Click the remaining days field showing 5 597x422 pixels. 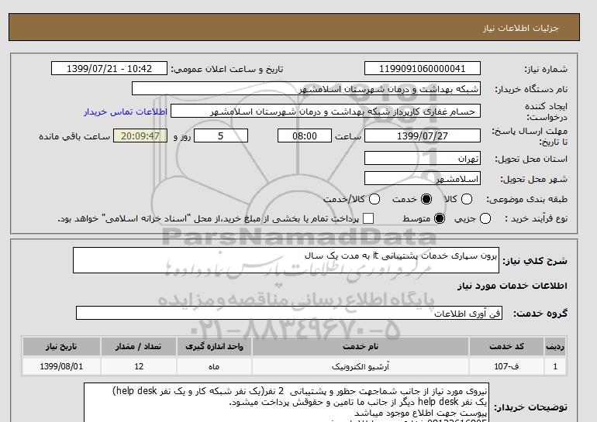pos(221,136)
